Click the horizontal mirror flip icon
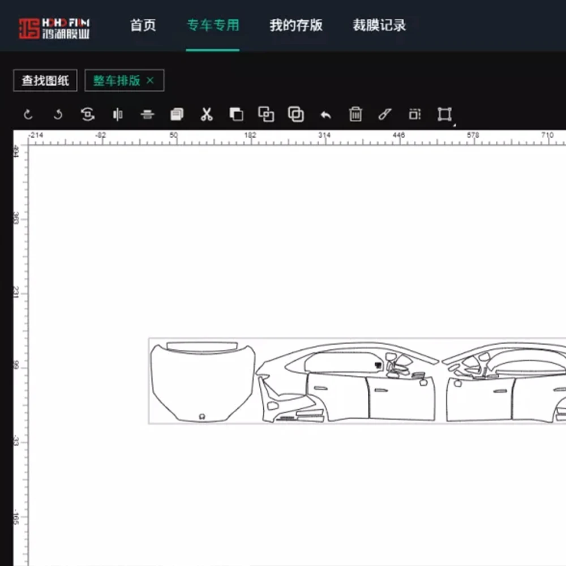 [117, 115]
